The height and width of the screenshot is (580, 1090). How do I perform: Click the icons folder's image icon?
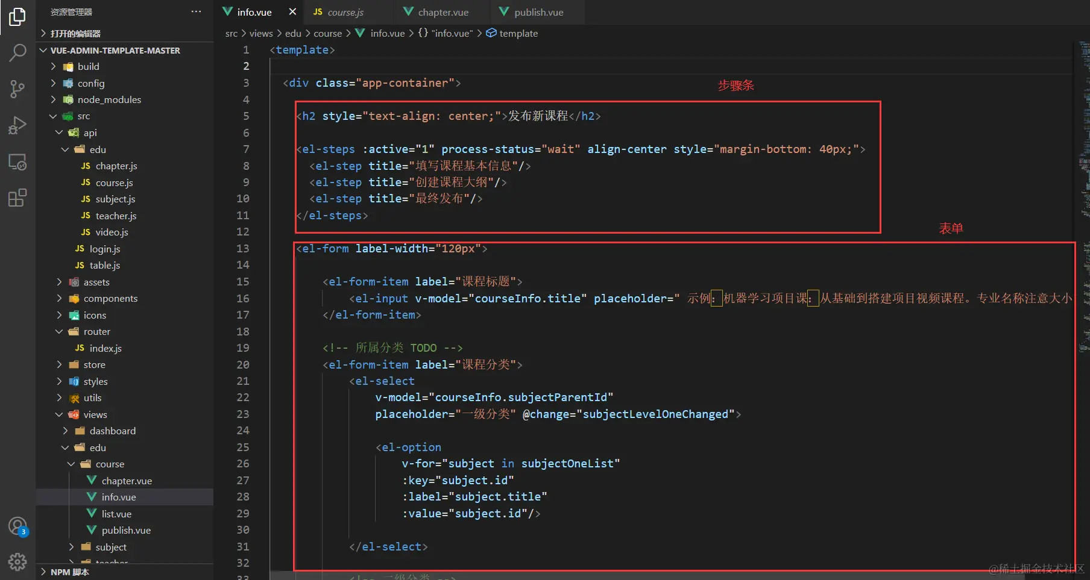point(74,315)
